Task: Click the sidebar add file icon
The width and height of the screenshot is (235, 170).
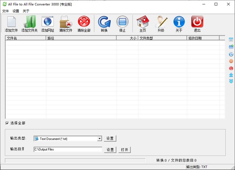Action: (231, 39)
